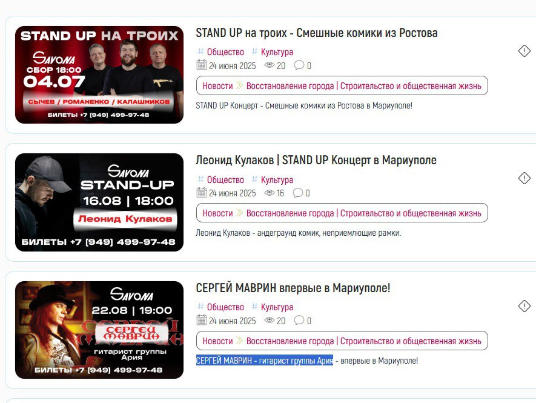Click the highlighted text 'СЕРГЕЙ МАВРИН - гитарист группы Ария'
This screenshot has height=403, width=536.
click(x=265, y=360)
